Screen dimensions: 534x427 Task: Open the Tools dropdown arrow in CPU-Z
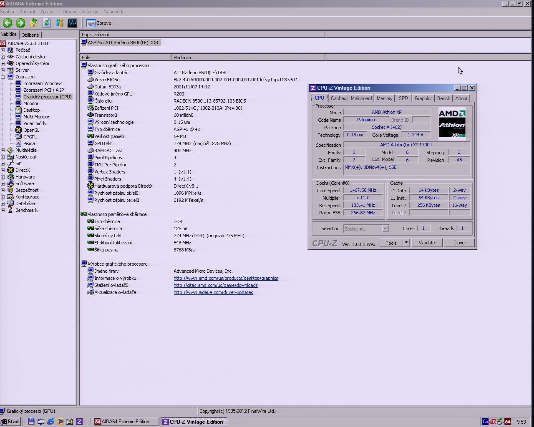click(406, 243)
